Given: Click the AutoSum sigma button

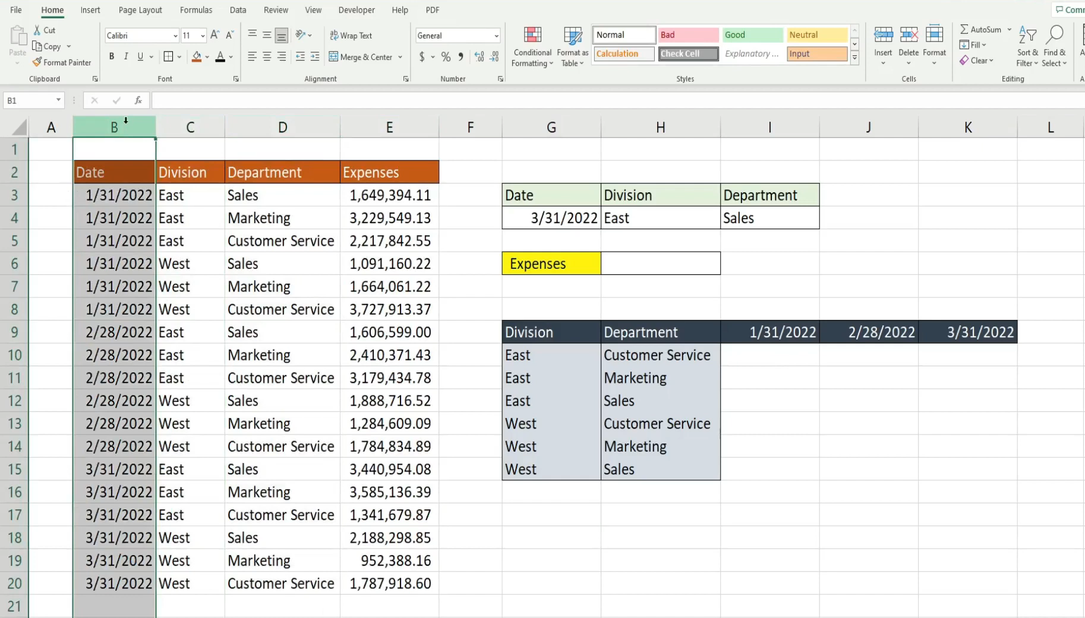Looking at the screenshot, I should (980, 30).
